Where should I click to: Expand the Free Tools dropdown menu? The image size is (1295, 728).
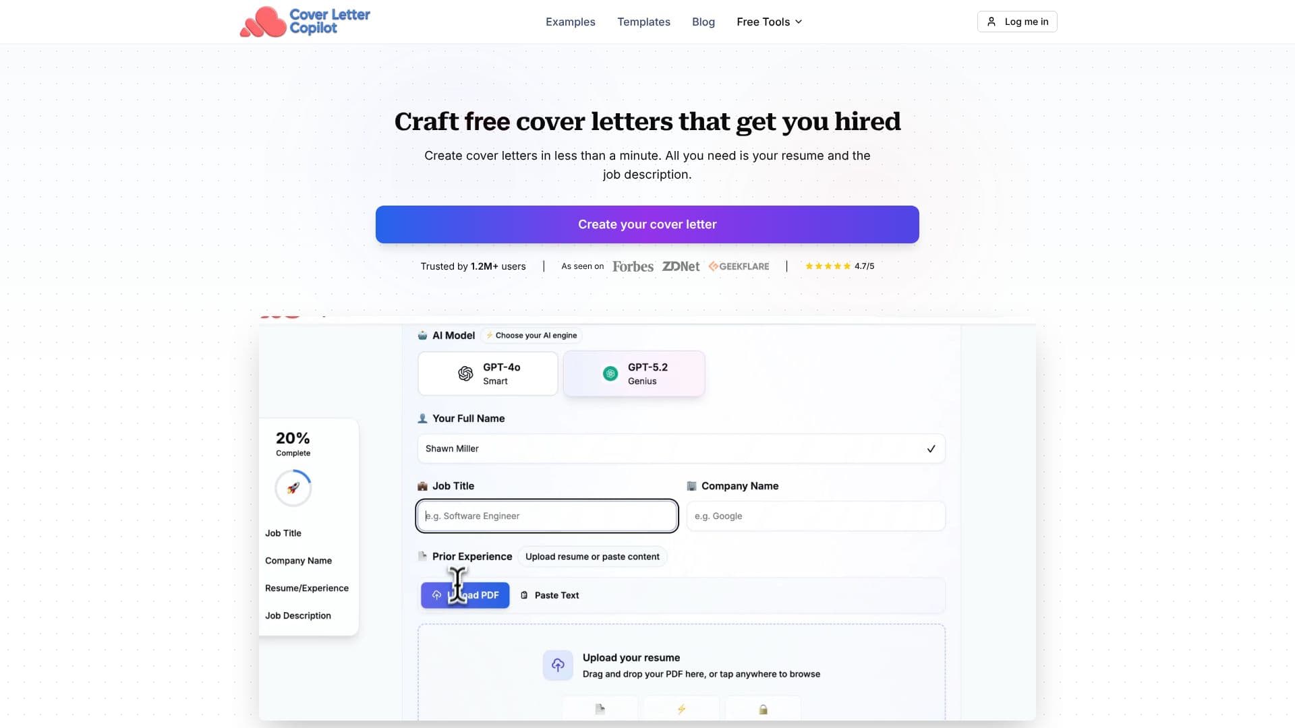[x=770, y=22]
